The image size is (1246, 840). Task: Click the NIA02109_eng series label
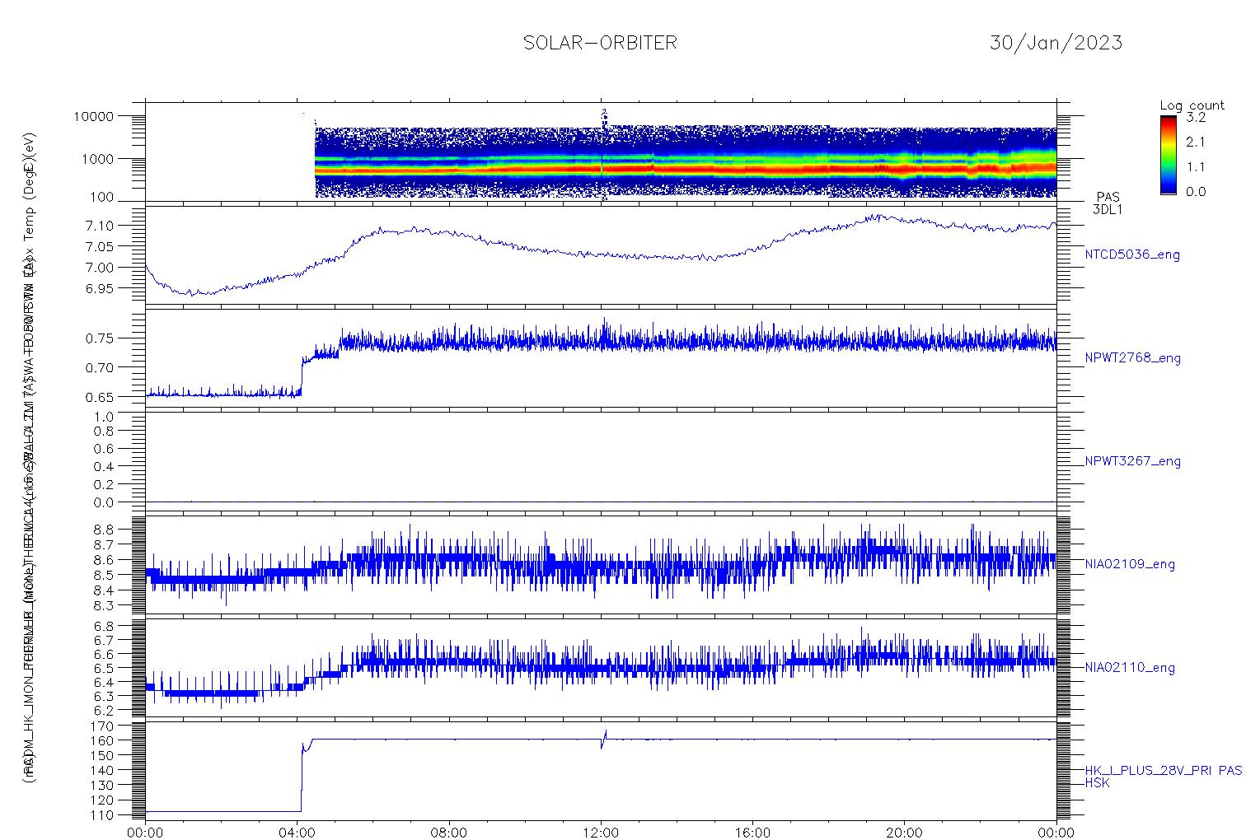click(x=1130, y=564)
